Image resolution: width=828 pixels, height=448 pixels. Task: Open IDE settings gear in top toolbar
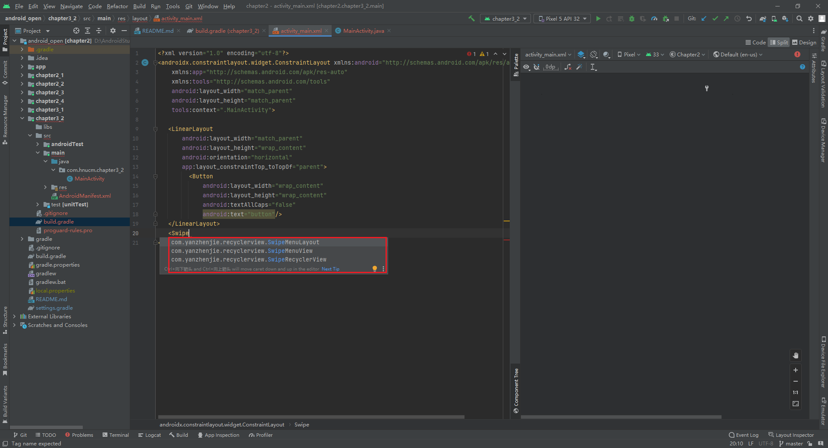811,19
